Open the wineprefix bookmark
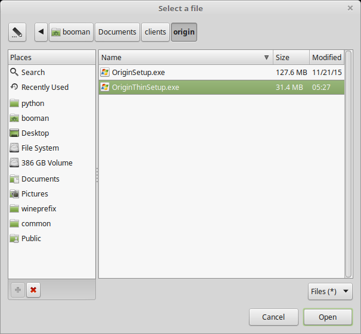Image resolution: width=361 pixels, height=334 pixels. 52,208
